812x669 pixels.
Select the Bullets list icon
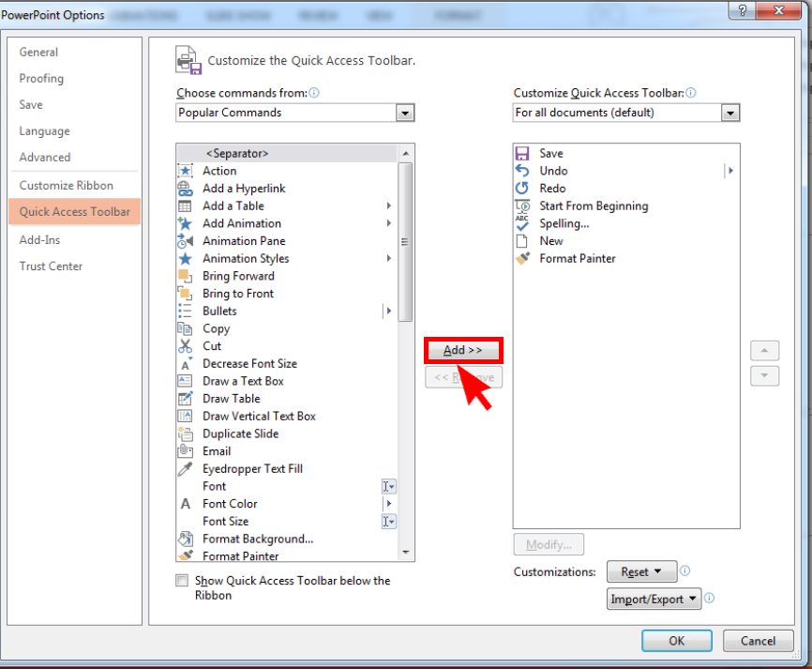click(185, 311)
